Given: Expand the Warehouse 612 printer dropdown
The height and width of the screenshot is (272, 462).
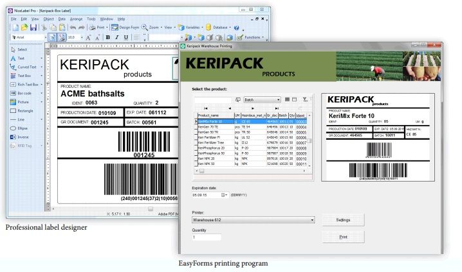Looking at the screenshot, I should [x=311, y=220].
